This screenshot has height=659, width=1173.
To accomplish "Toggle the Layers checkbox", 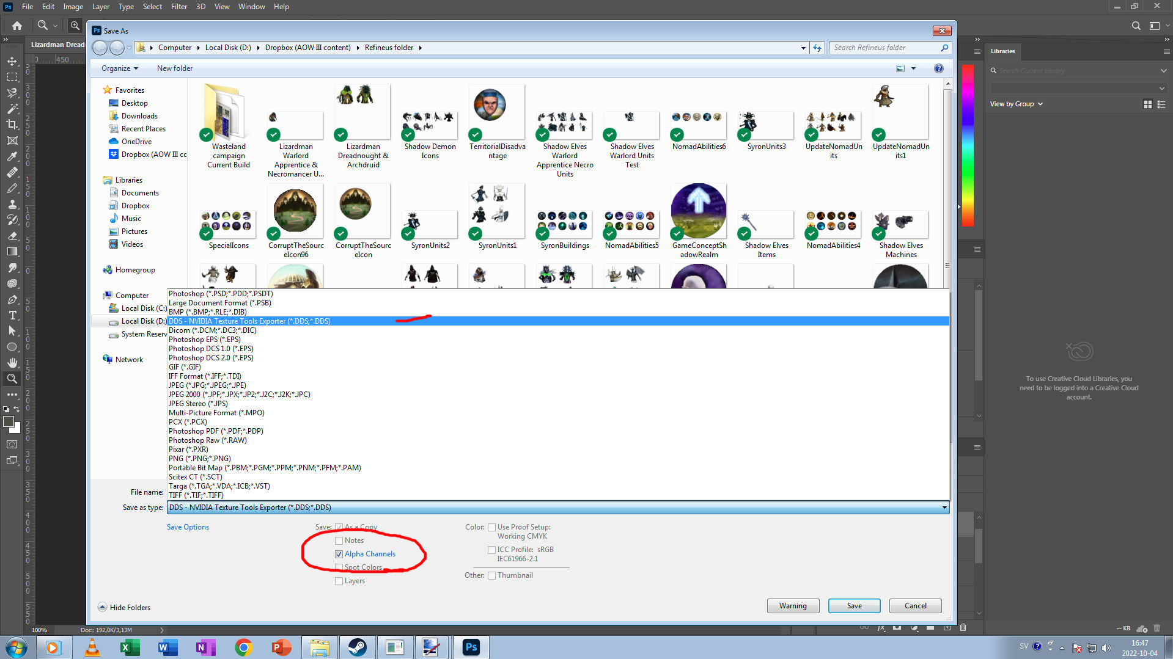I will [x=339, y=581].
